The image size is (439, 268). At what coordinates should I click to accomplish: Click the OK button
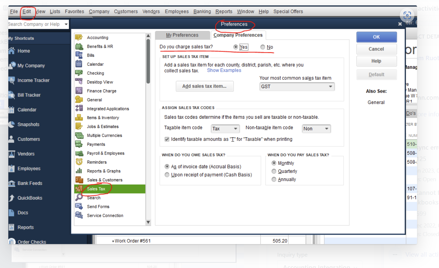tap(377, 37)
